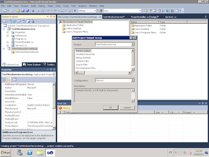Open Windows PowerShell from the taskbar
Image resolution: width=209 pixels, height=157 pixels.
click(x=30, y=152)
